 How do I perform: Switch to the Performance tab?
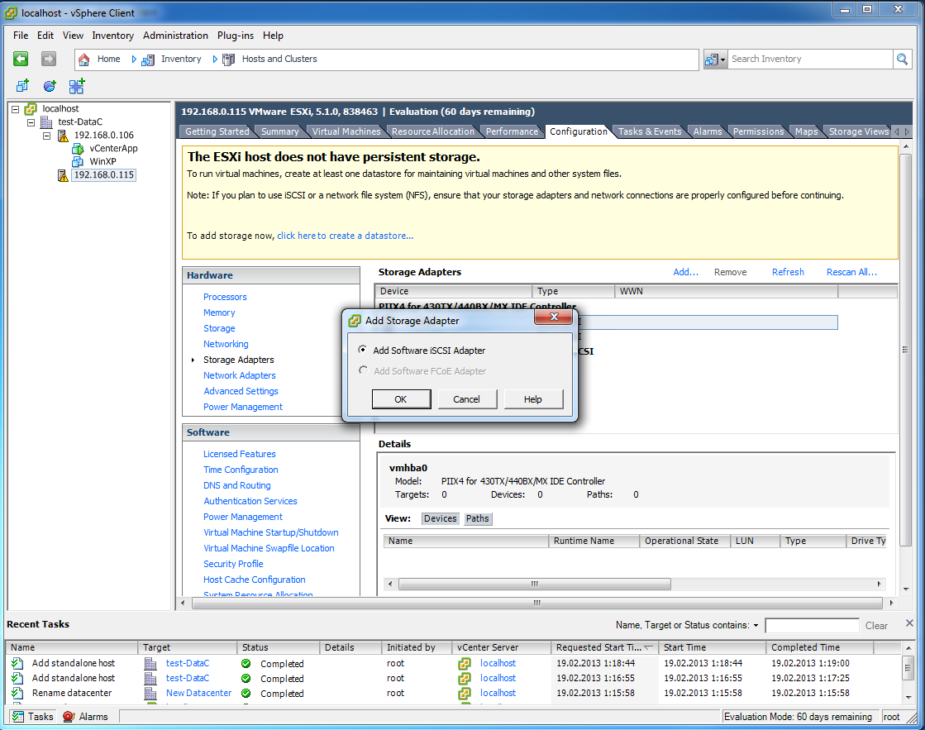point(512,131)
